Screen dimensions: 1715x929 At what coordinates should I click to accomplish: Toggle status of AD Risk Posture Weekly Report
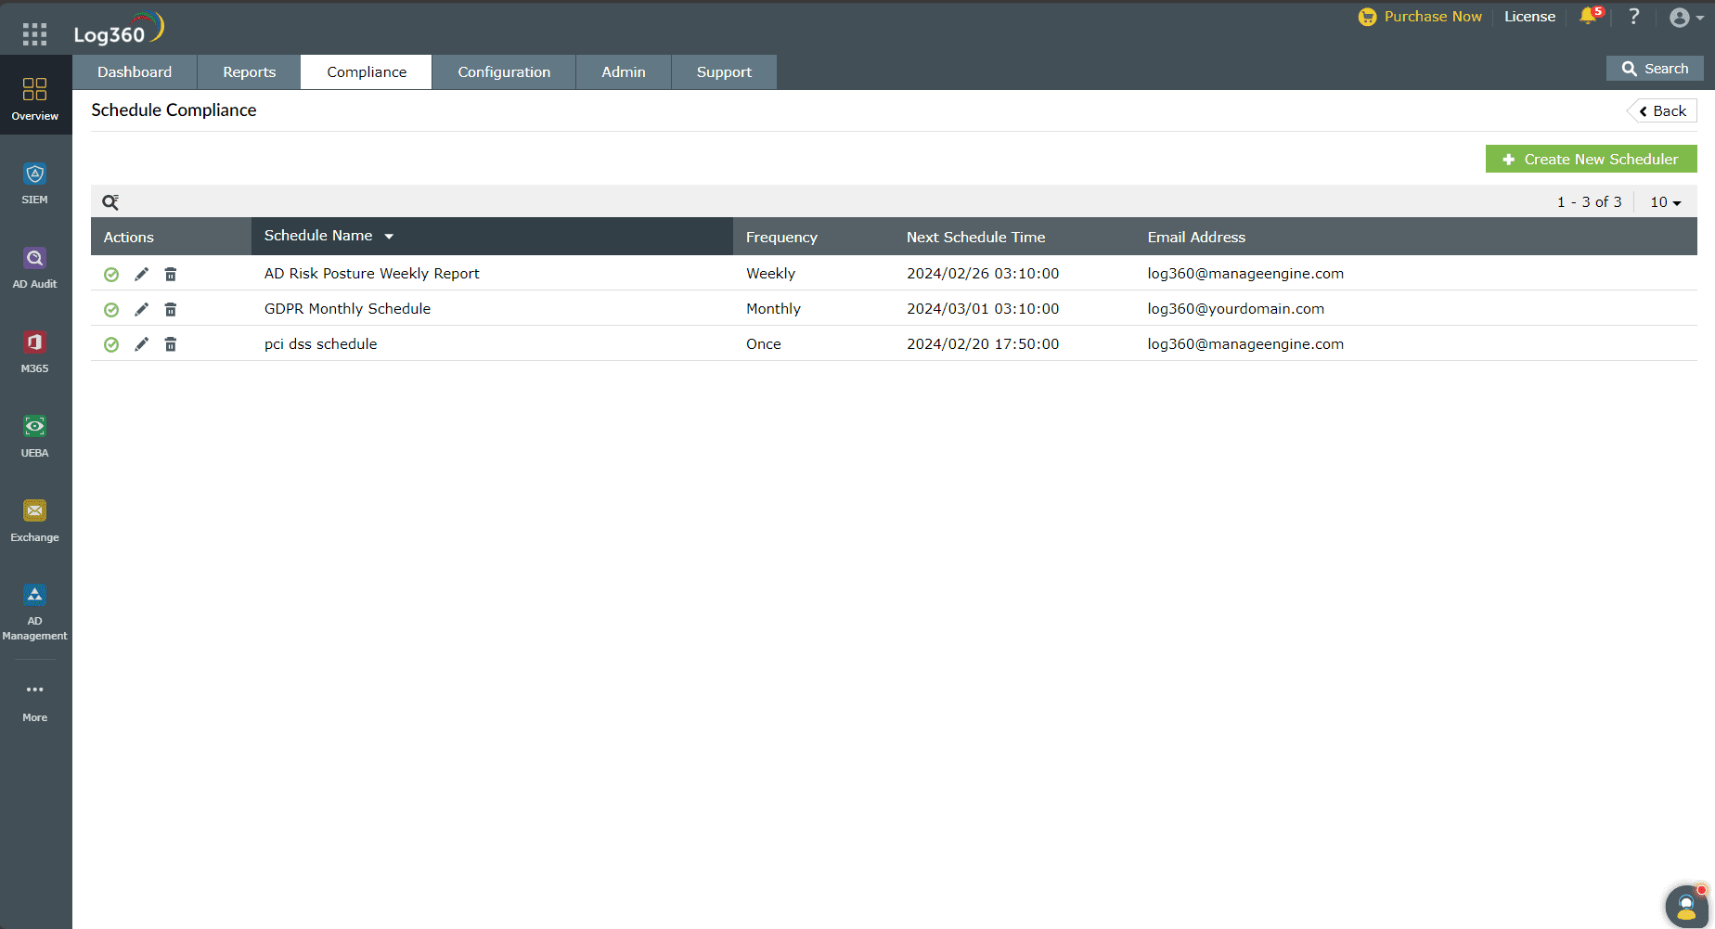click(111, 274)
